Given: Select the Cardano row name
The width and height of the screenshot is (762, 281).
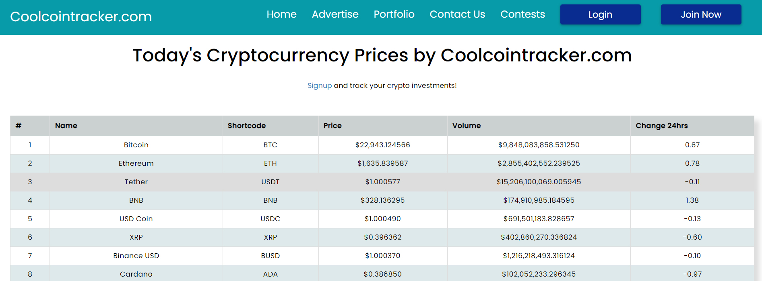Looking at the screenshot, I should coord(136,274).
